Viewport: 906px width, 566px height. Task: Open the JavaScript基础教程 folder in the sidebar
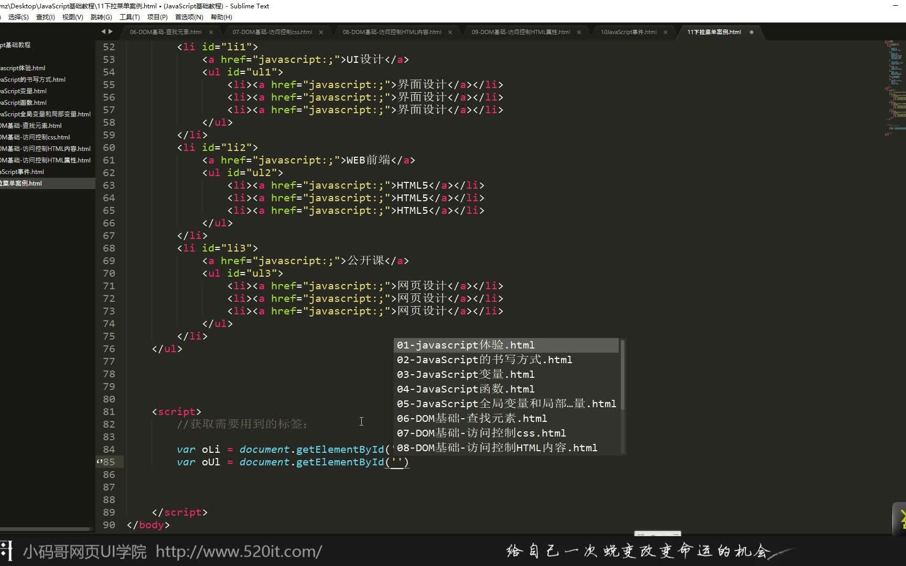[15, 45]
